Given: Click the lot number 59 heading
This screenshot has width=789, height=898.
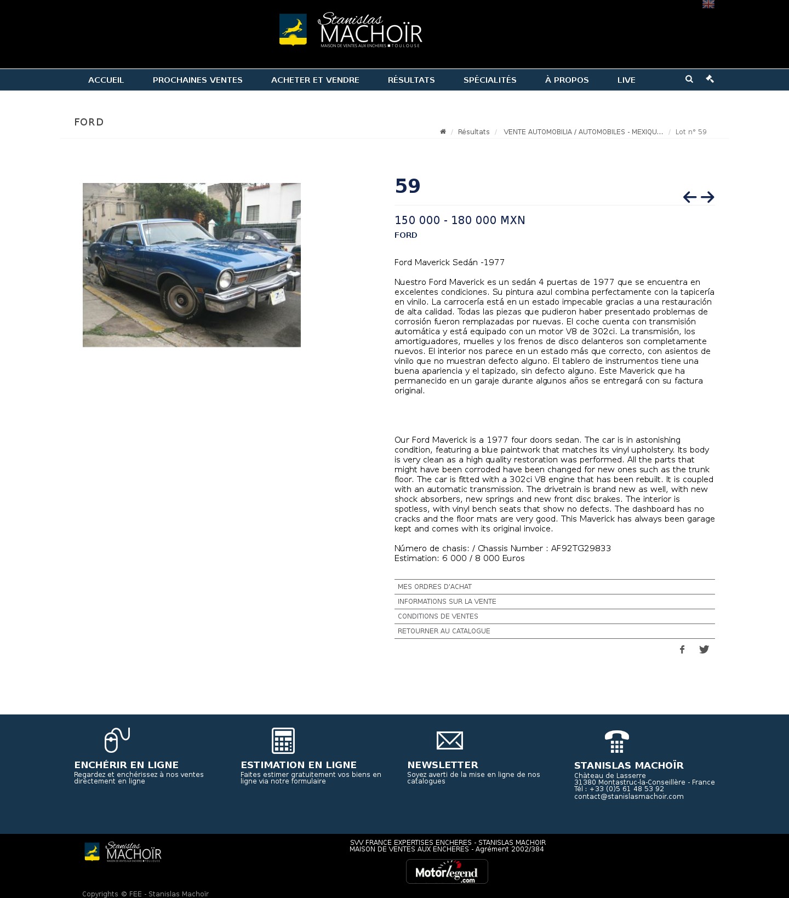Looking at the screenshot, I should tap(408, 186).
